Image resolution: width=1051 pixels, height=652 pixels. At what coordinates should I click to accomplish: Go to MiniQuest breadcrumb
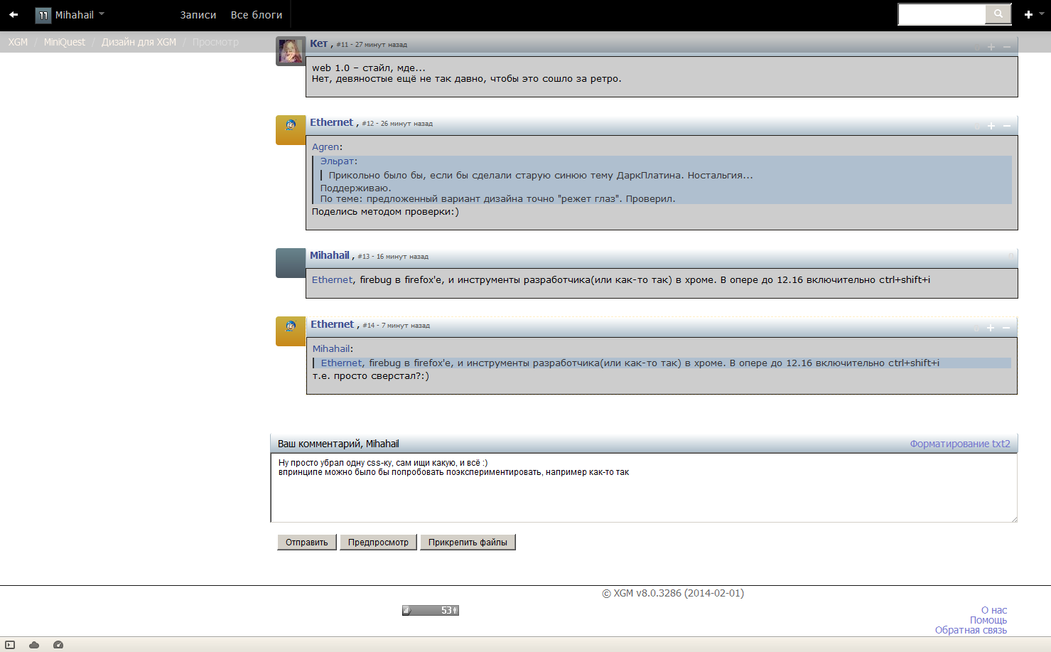tap(65, 42)
